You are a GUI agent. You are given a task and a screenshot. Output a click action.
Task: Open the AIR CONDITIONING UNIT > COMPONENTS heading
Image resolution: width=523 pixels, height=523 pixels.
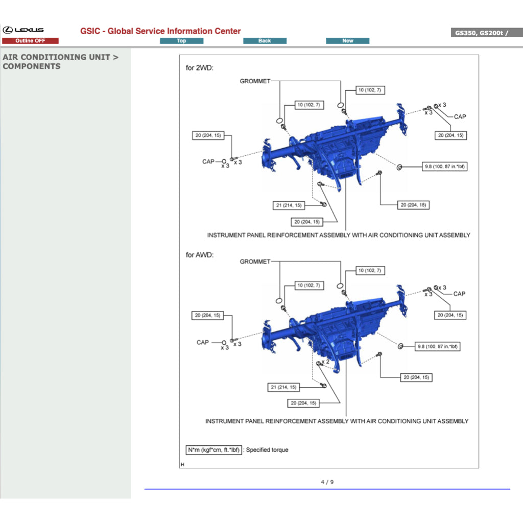pos(60,62)
